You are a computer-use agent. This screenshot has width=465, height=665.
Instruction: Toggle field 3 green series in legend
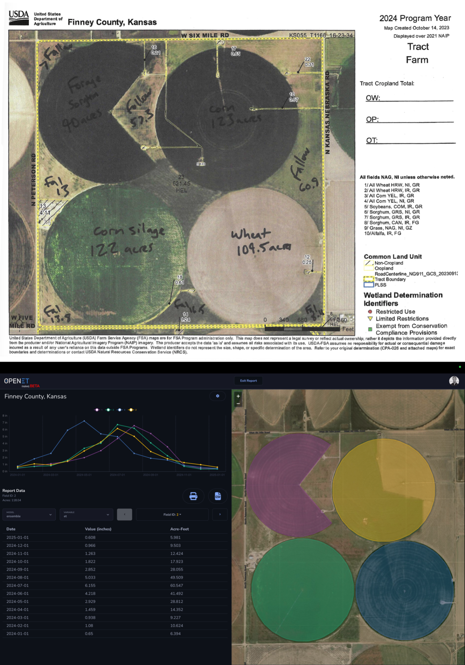pos(109,410)
